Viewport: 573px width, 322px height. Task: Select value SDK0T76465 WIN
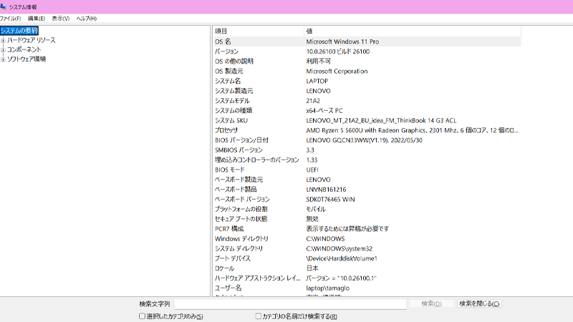click(330, 200)
